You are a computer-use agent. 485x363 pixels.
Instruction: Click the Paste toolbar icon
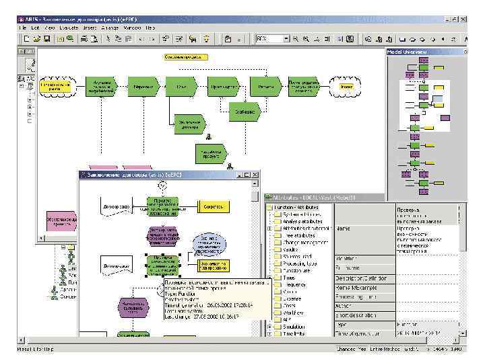click(128, 38)
